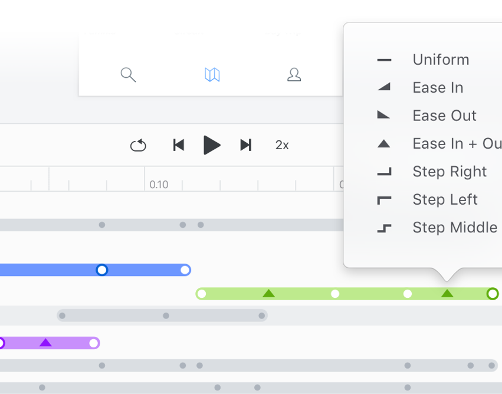Select Step Left easing option

(445, 199)
